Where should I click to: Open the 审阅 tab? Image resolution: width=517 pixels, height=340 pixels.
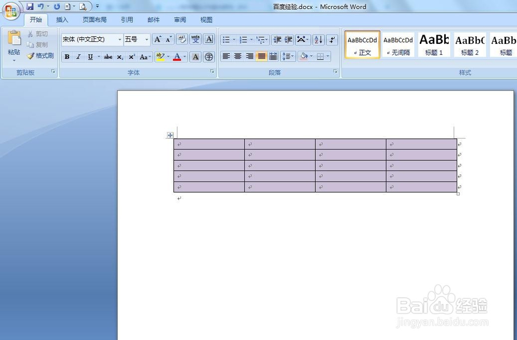point(180,20)
